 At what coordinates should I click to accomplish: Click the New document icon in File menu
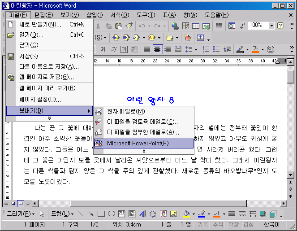click(11, 25)
